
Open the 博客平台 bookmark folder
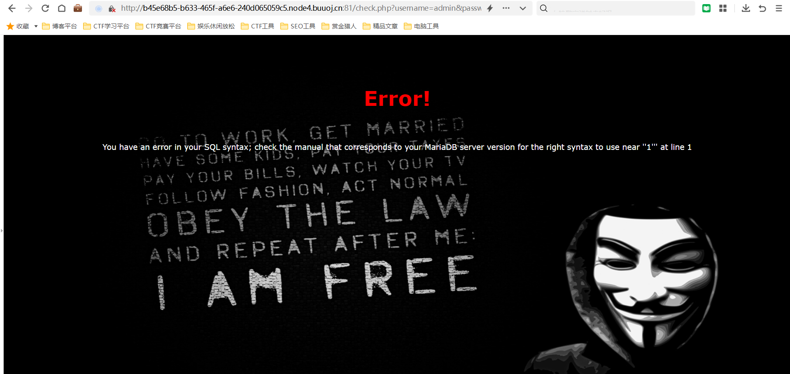(59, 26)
